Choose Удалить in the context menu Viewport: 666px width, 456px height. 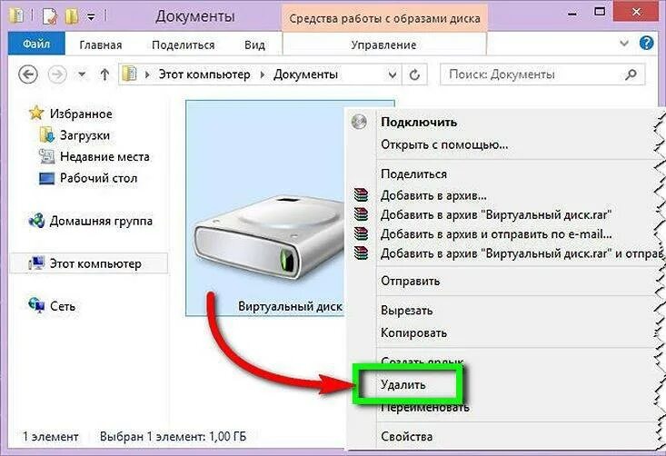(x=403, y=385)
